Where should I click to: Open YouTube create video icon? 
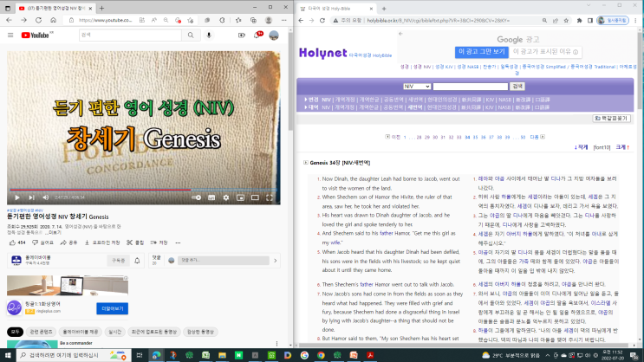coord(242,36)
